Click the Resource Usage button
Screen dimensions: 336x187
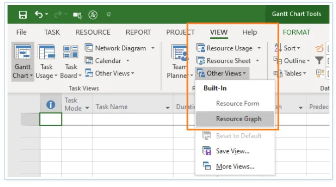click(x=225, y=48)
